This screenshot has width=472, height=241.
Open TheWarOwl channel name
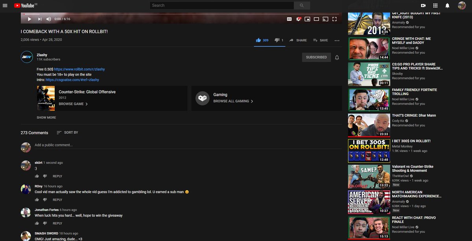pyautogui.click(x=401, y=176)
